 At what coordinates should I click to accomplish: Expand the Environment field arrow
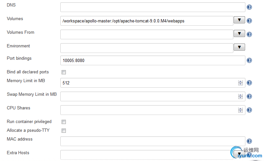(x=239, y=47)
